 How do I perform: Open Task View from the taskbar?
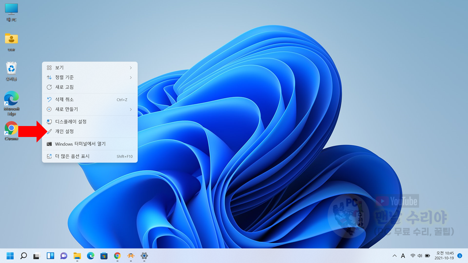37,256
